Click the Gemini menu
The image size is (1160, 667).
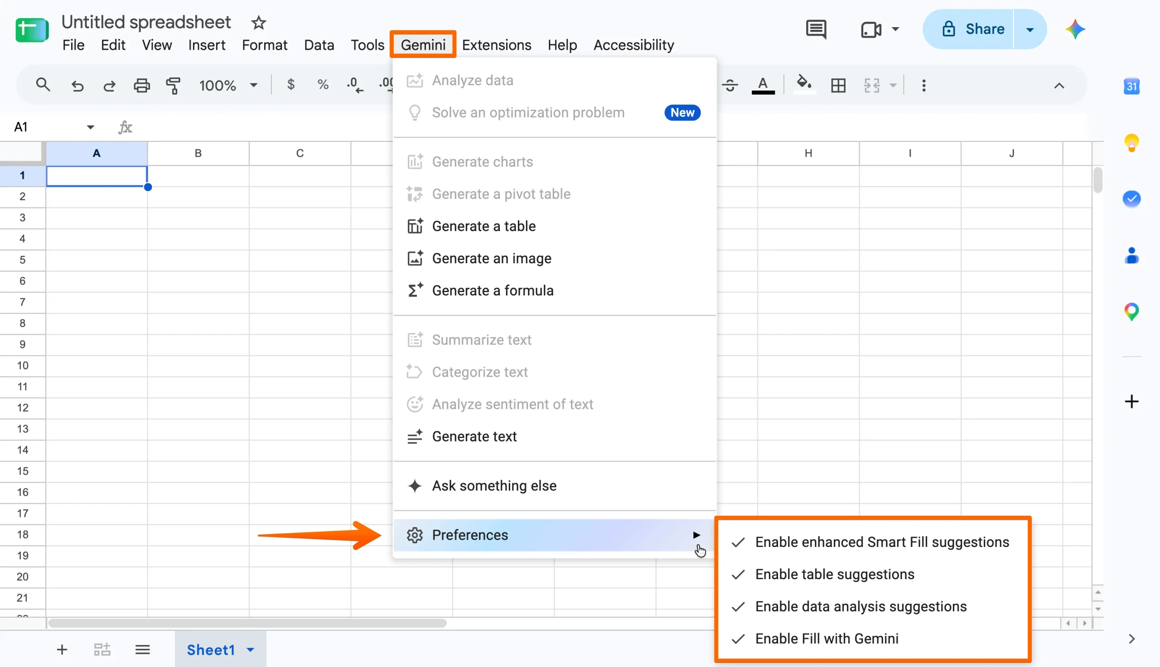[423, 44]
